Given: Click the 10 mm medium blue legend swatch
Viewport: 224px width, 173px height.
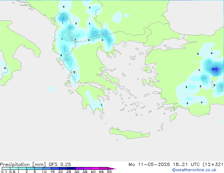Looking at the screenshot, I should coord(47,168).
